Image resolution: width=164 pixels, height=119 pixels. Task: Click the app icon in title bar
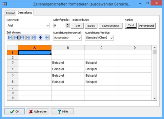(x=5, y=4)
